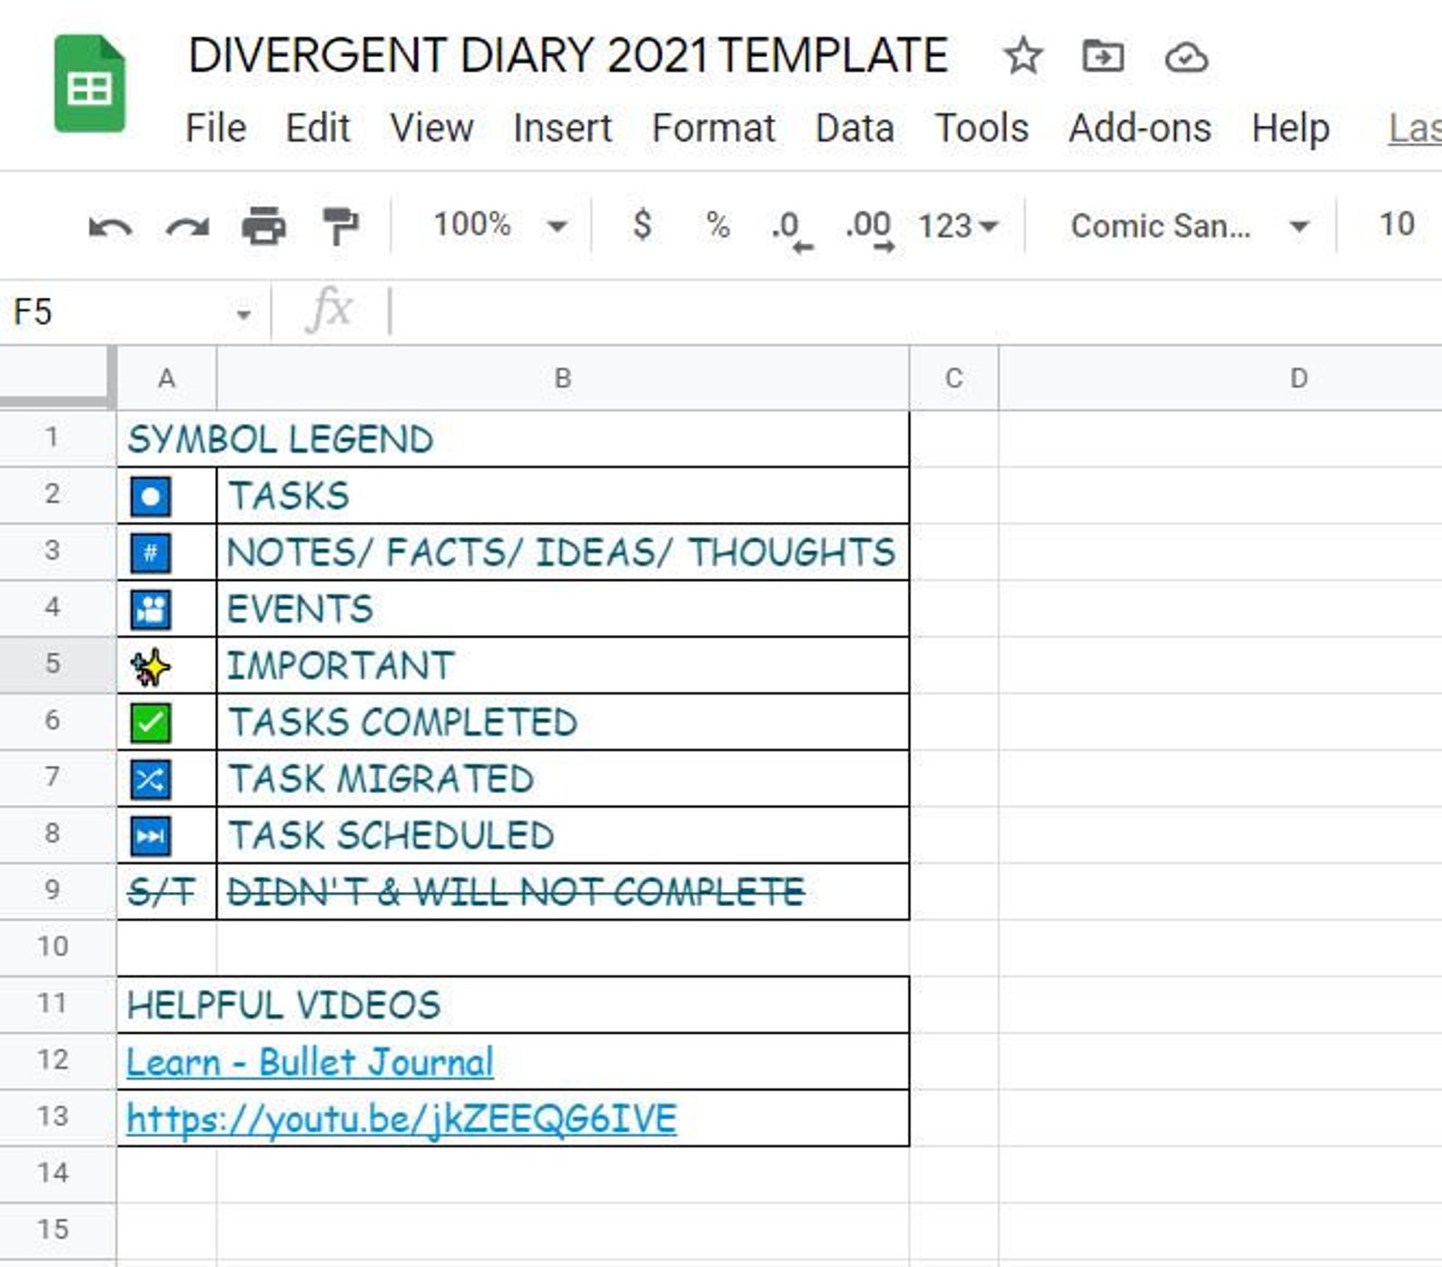Open the Edit menu

tap(317, 128)
